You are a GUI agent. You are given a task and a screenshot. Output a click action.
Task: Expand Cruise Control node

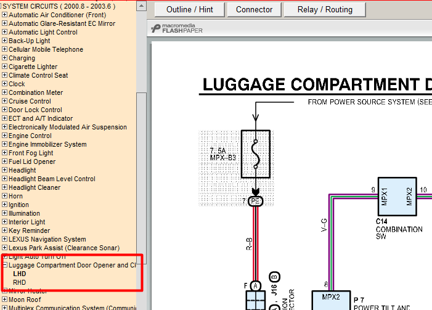[x=4, y=101]
